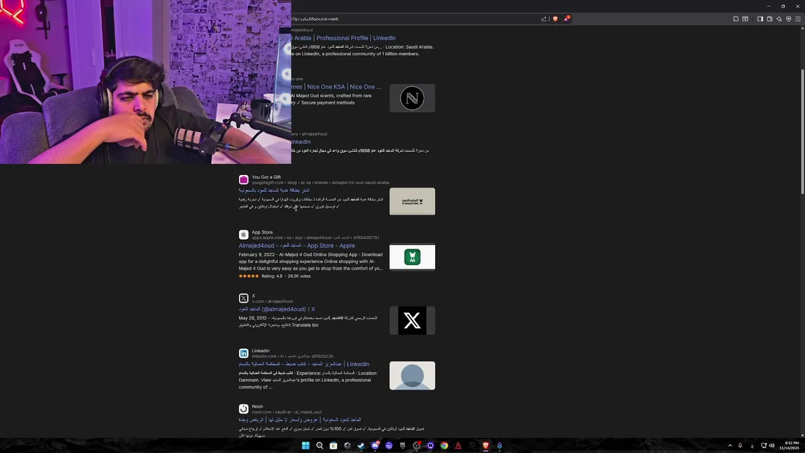Open Google Chrome from the taskbar

pyautogui.click(x=444, y=445)
